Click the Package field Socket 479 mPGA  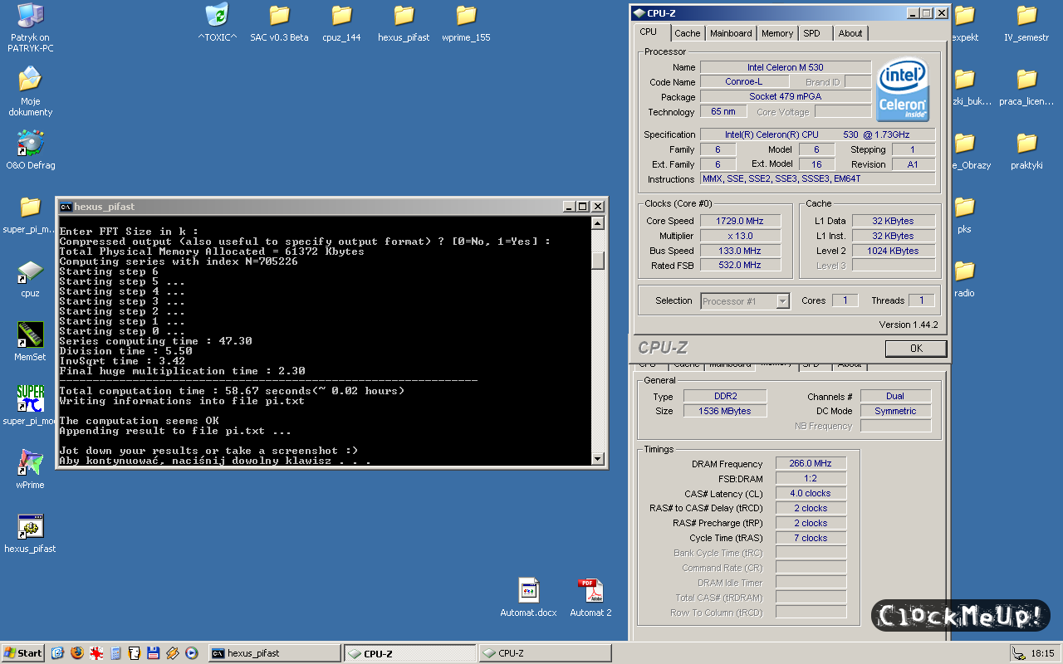click(785, 96)
